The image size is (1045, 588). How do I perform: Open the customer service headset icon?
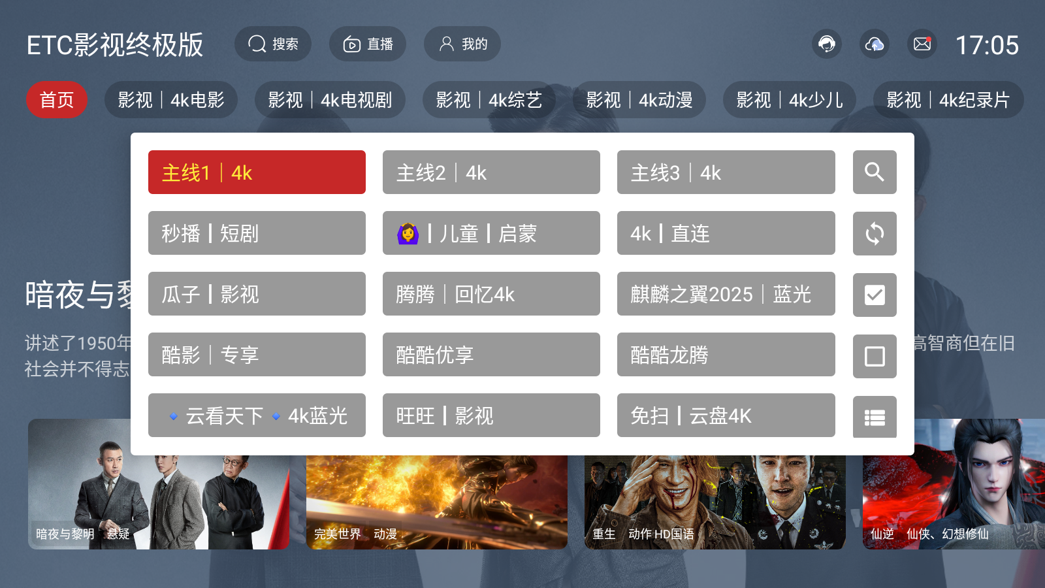[x=827, y=44]
